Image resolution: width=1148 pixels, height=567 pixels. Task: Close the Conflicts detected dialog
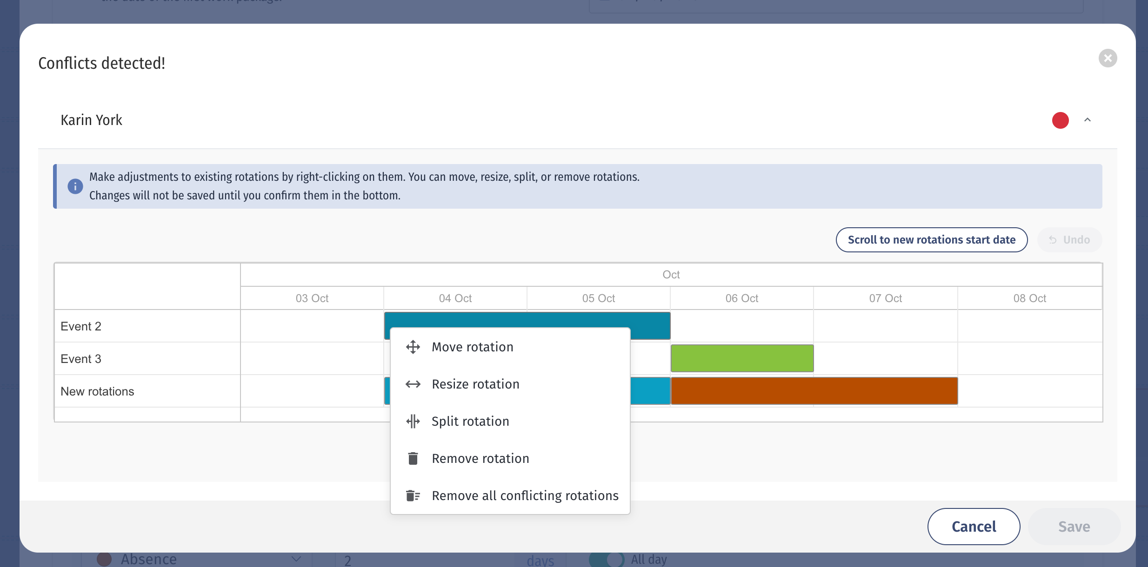click(1108, 58)
